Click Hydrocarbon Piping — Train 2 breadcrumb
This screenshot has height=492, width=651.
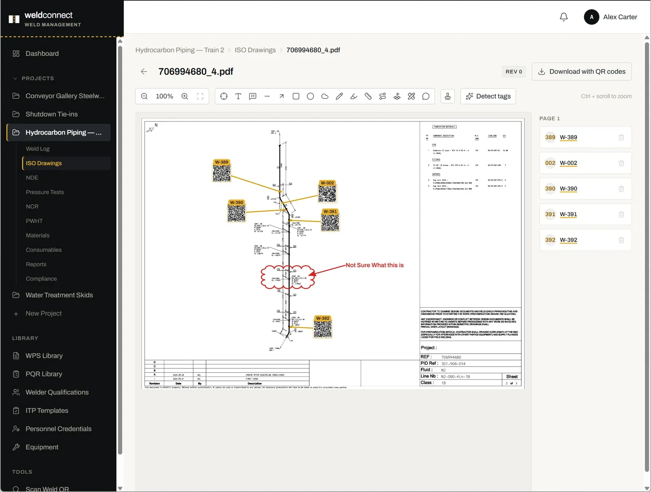[x=180, y=50]
